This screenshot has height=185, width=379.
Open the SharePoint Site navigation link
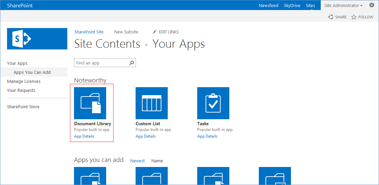(x=89, y=32)
